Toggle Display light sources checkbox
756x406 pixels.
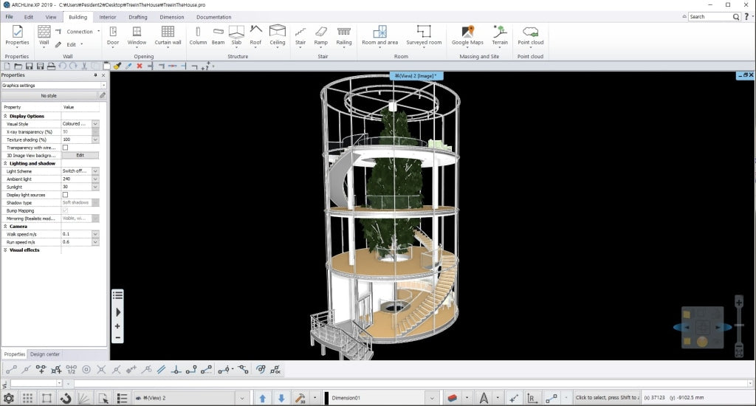point(65,195)
